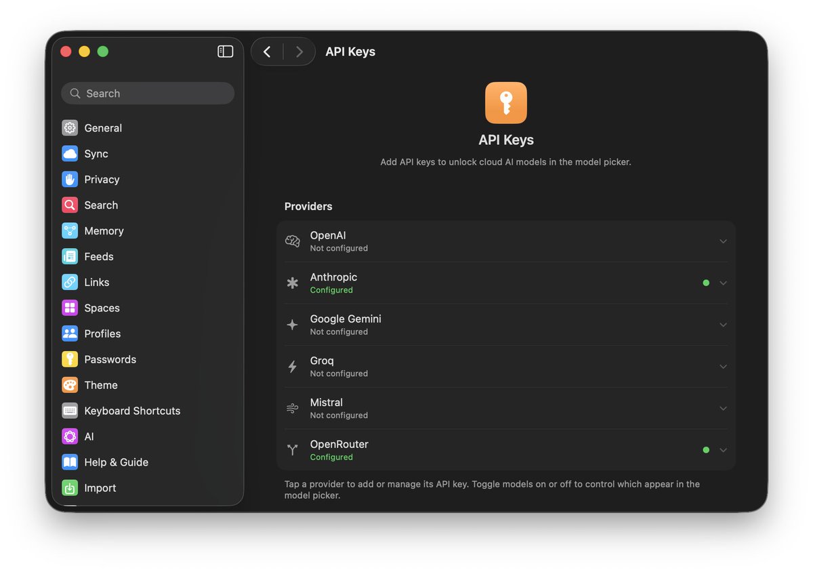Click the Providers section heading

(308, 207)
